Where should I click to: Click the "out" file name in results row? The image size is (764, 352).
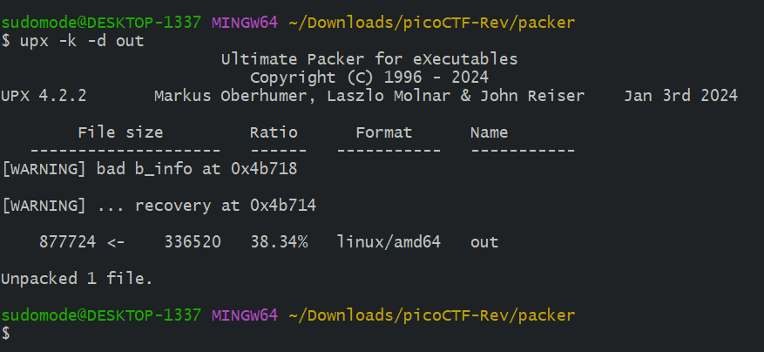click(483, 242)
